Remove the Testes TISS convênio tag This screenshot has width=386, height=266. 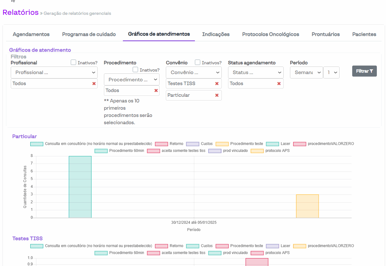217,84
